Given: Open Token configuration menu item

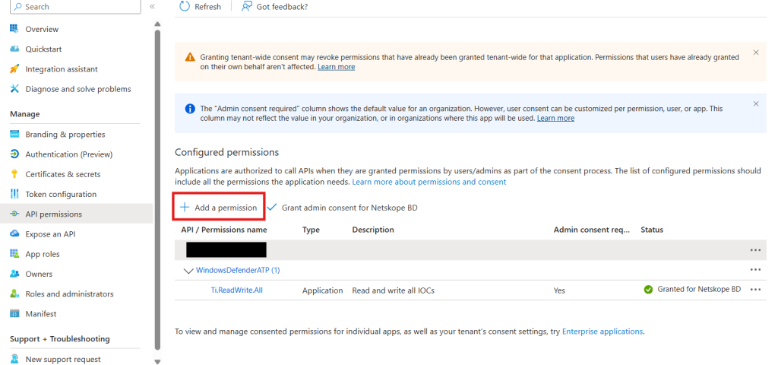Looking at the screenshot, I should (61, 194).
